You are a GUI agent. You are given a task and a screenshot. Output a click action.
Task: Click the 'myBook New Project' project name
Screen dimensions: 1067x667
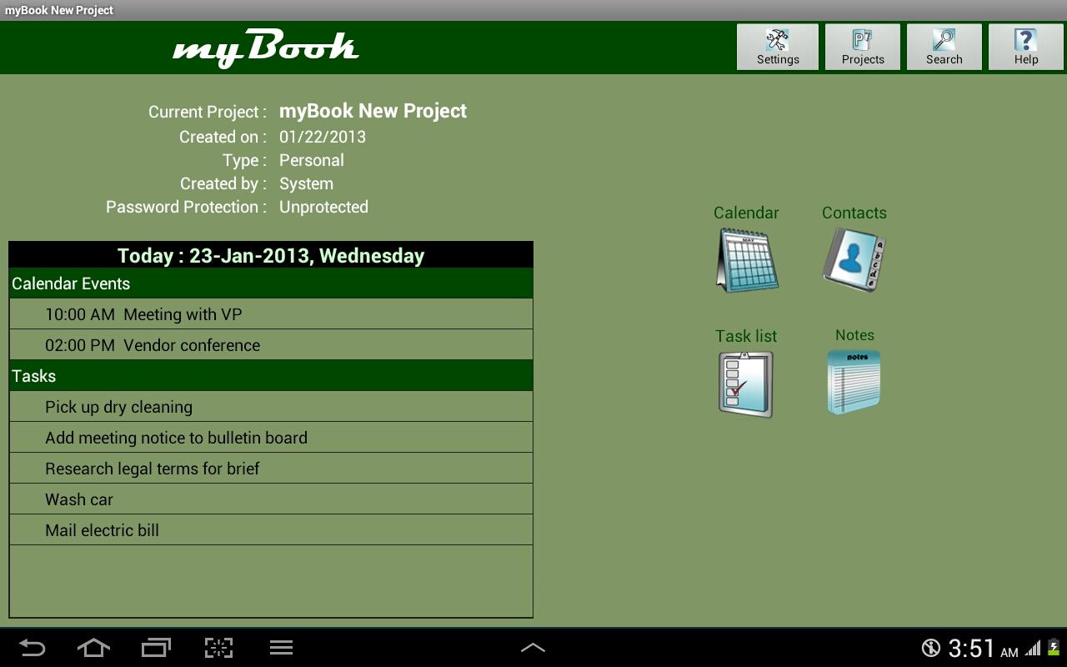(373, 111)
